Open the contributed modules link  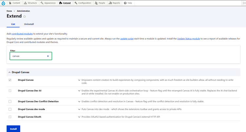coord(22,34)
